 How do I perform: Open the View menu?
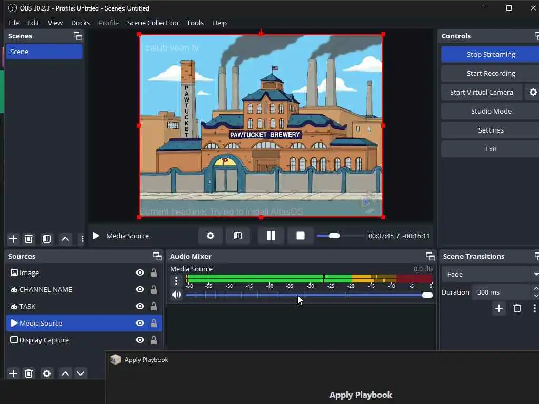55,23
